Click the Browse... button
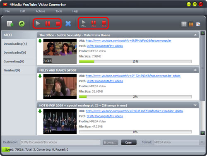 (111, 142)
